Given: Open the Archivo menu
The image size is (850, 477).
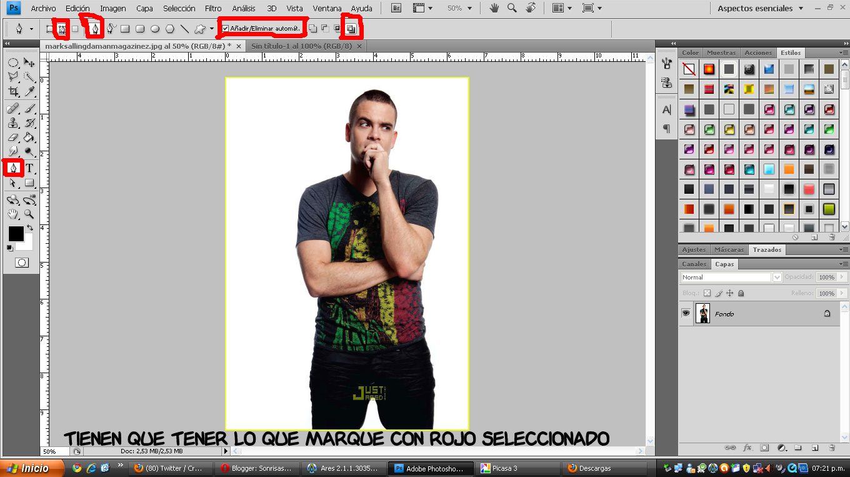Looking at the screenshot, I should (x=43, y=8).
